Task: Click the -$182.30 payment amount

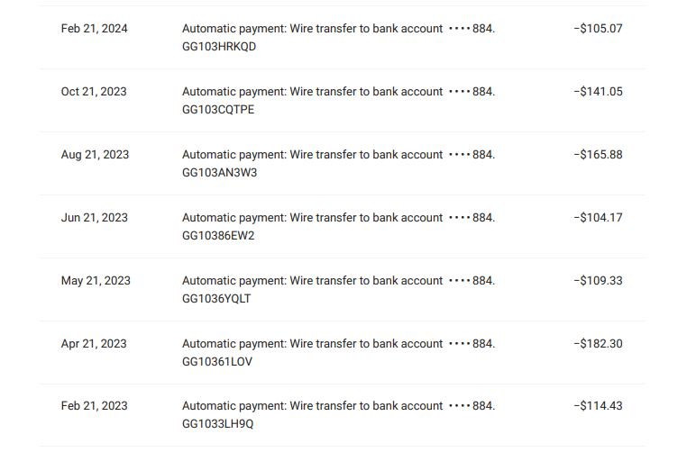Action: 598,344
